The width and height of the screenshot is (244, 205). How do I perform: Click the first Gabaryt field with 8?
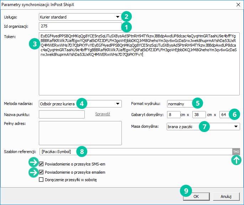tap(174, 115)
